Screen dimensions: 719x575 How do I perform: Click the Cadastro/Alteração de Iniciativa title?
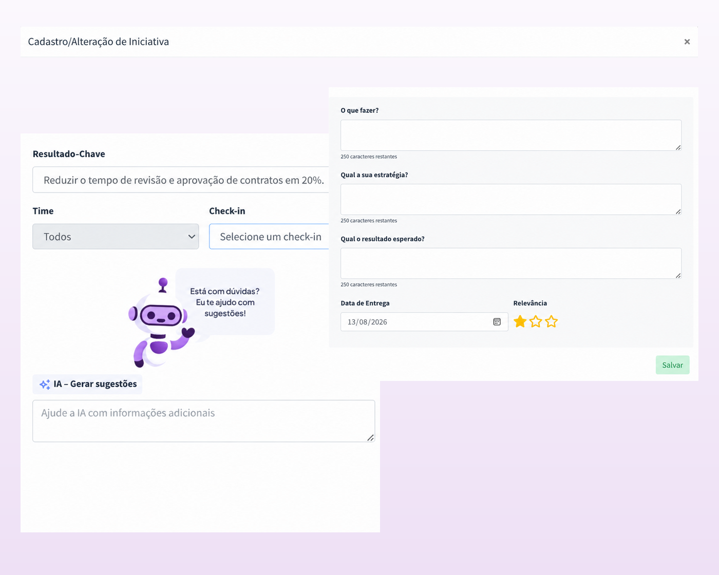(x=98, y=42)
